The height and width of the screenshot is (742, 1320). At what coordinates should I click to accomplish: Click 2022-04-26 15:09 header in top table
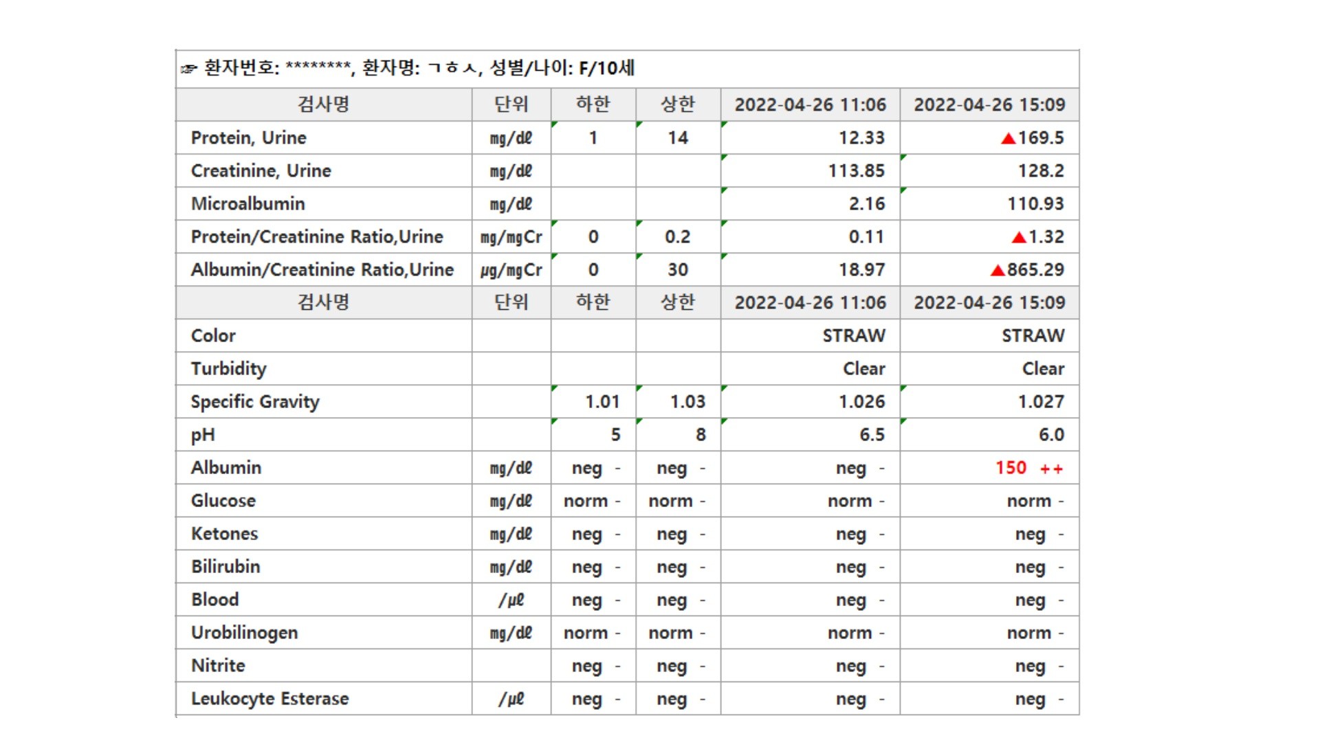pos(989,104)
